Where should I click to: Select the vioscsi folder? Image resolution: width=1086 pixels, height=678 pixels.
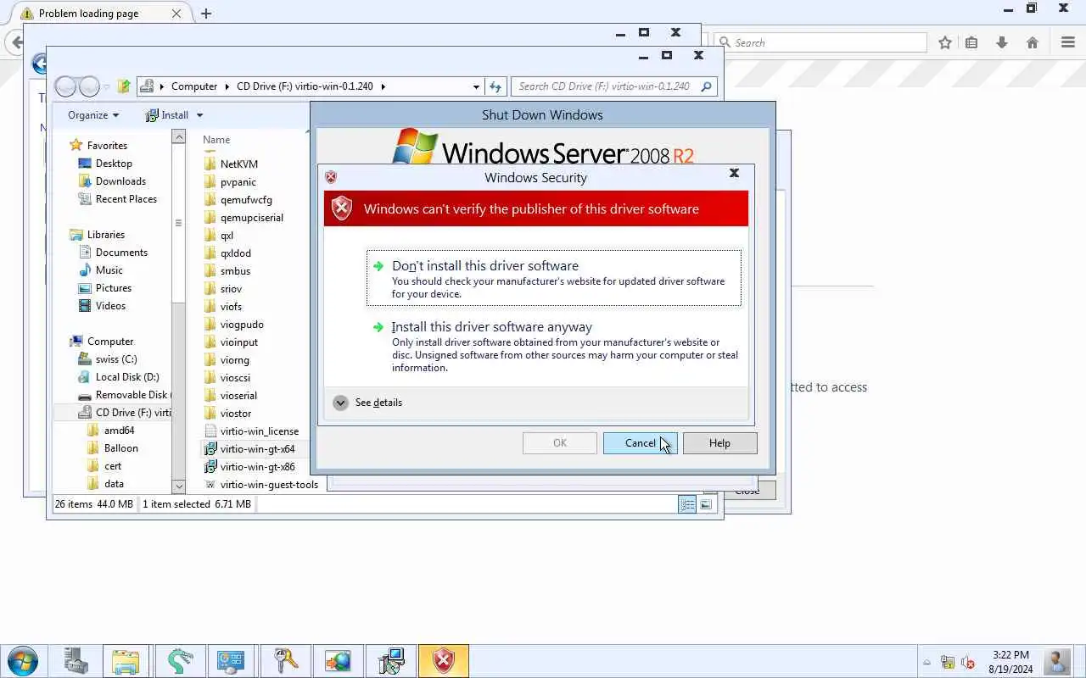(x=235, y=378)
